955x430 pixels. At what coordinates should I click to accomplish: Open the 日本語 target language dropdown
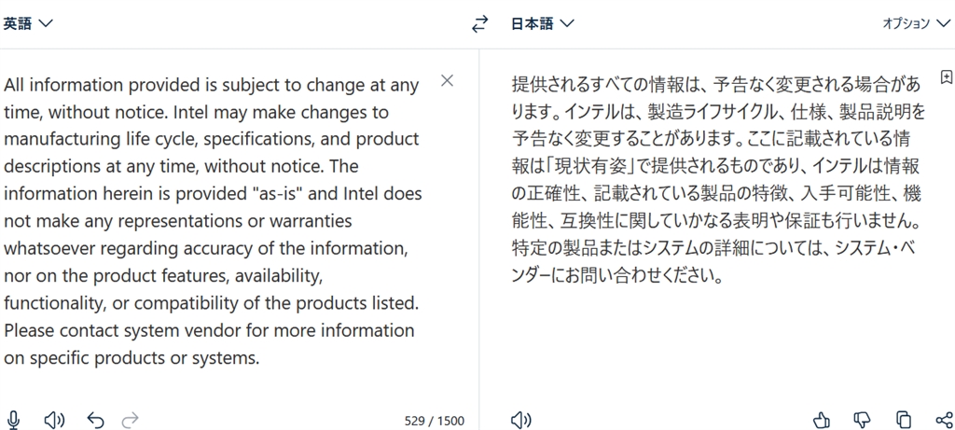pos(543,24)
